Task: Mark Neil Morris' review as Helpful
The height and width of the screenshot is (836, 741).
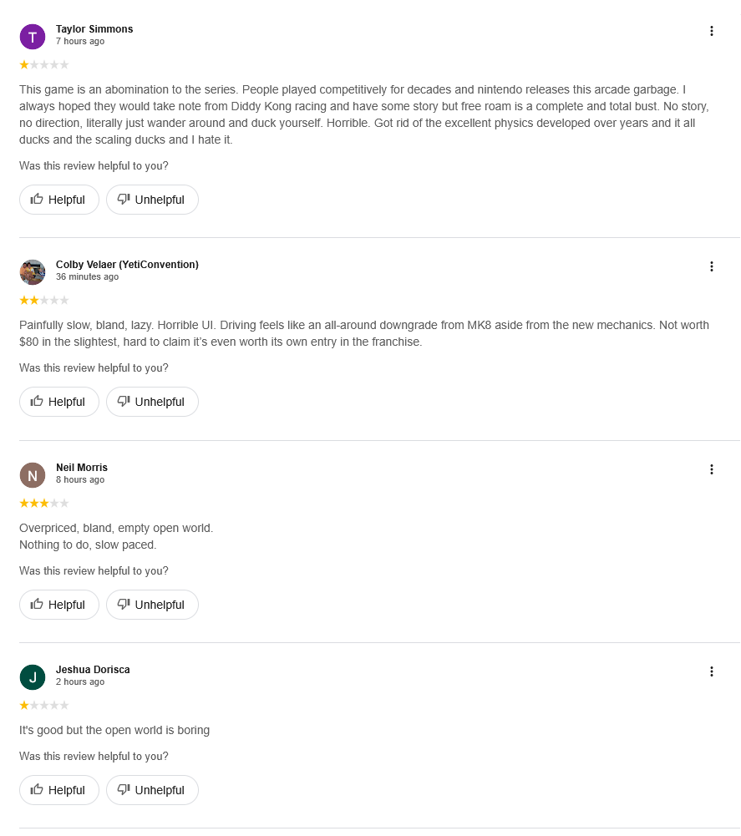Action: [x=58, y=605]
